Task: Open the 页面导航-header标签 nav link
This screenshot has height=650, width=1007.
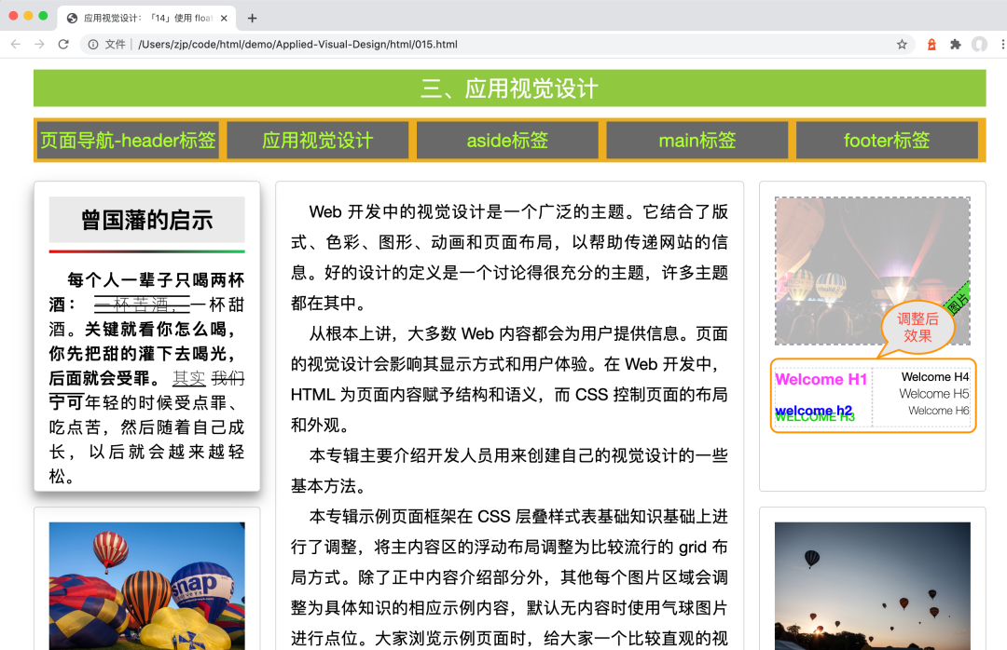Action: pos(128,140)
